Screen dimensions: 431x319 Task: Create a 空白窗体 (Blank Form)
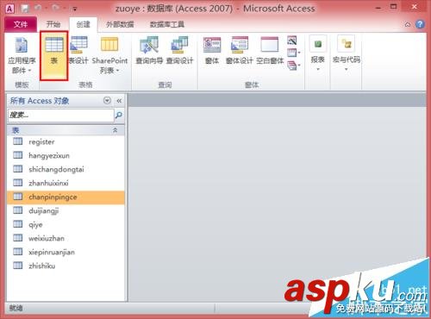[270, 50]
